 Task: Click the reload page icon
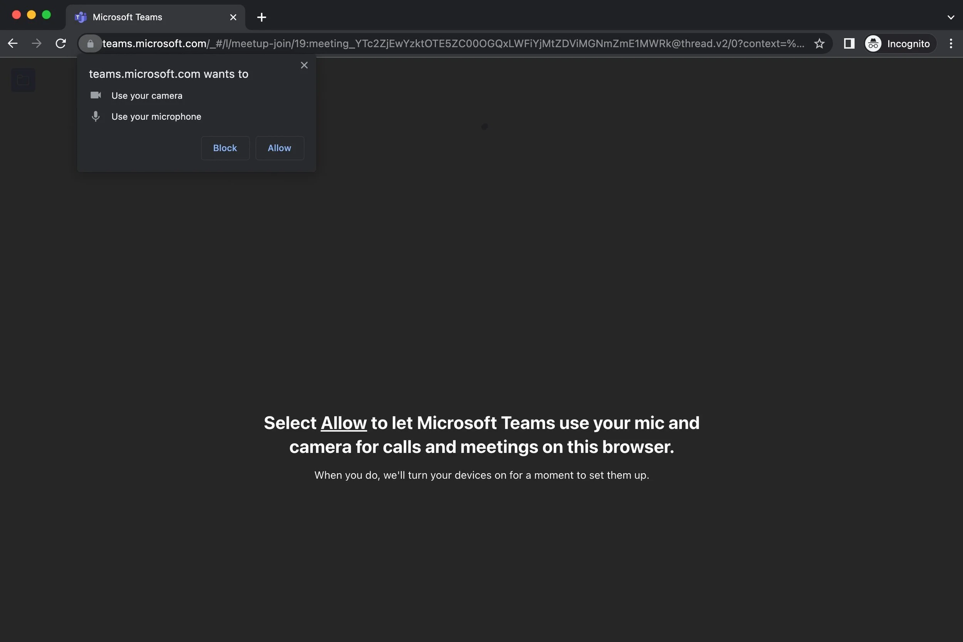pos(60,43)
